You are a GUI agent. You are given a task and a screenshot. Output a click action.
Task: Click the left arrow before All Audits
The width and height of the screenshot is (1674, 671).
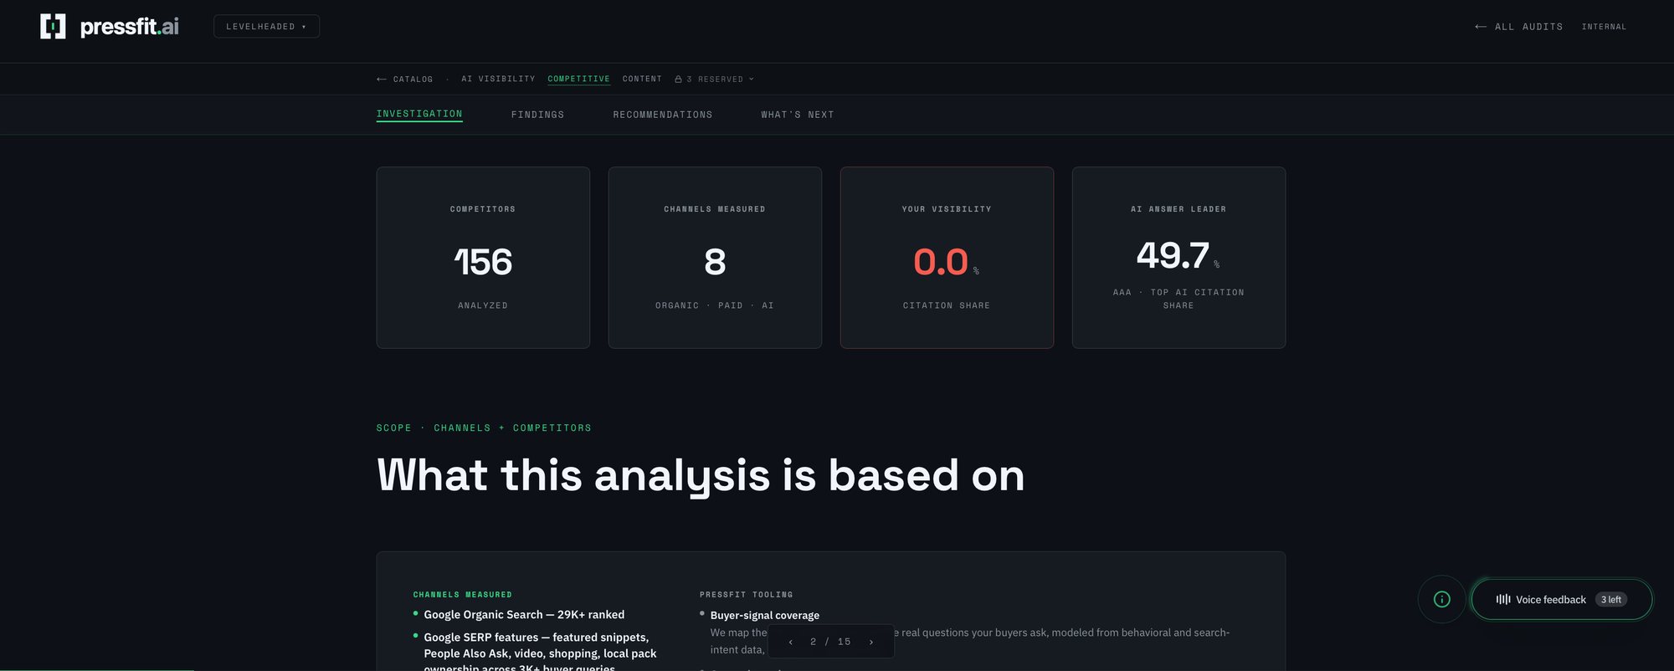point(1481,27)
